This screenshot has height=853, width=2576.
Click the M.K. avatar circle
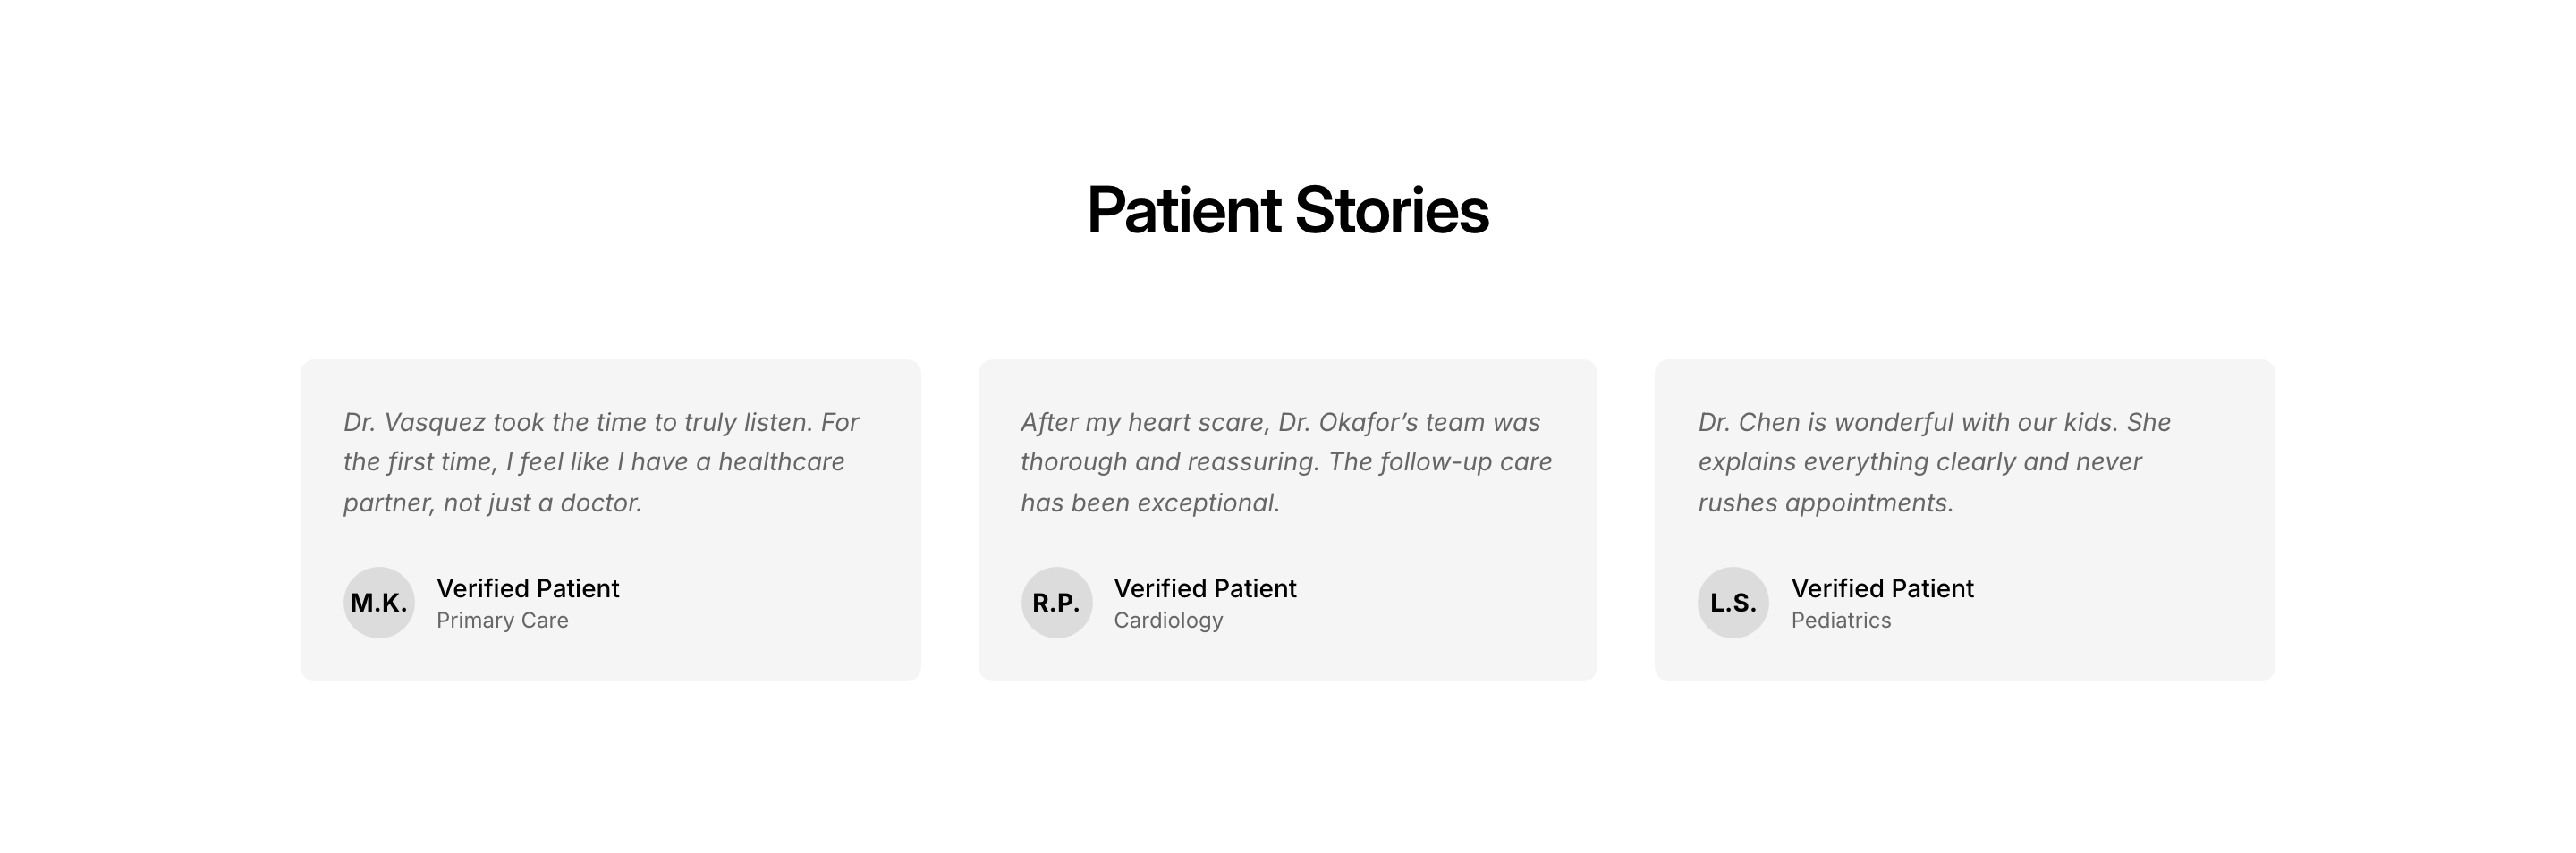point(379,602)
